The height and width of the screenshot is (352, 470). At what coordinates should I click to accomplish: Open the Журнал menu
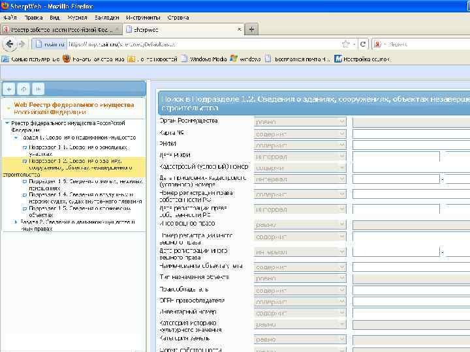[x=77, y=18]
